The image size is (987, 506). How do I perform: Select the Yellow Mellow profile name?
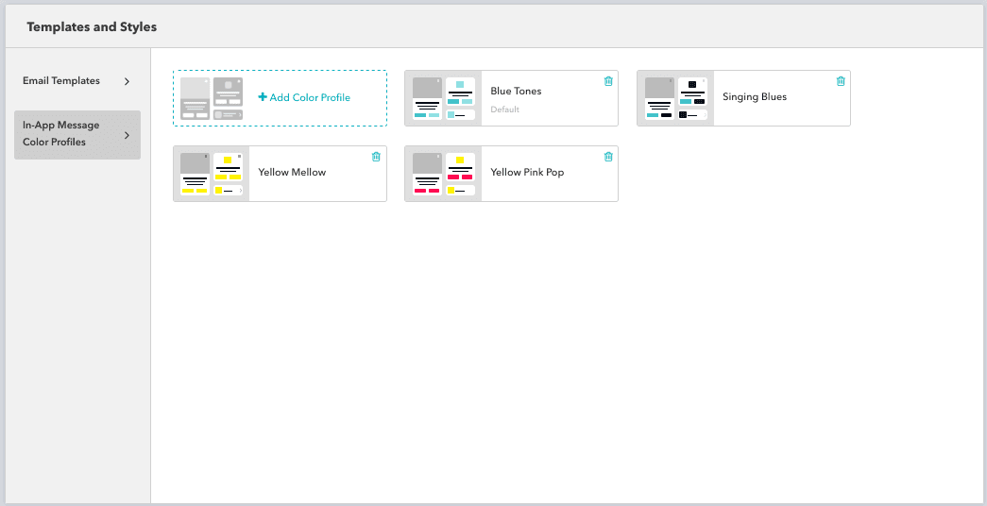(x=292, y=173)
